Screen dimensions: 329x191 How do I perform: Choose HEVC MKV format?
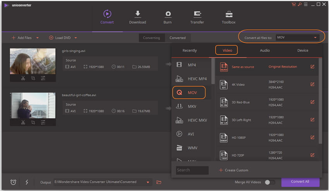pos(191,120)
